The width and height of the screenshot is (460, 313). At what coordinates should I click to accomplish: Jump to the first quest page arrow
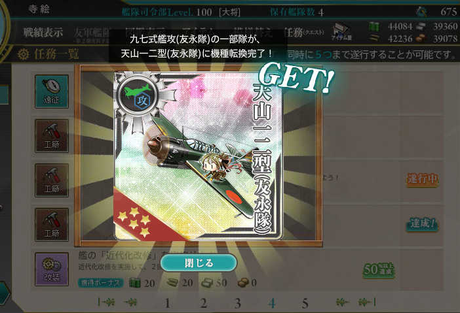[106, 302]
